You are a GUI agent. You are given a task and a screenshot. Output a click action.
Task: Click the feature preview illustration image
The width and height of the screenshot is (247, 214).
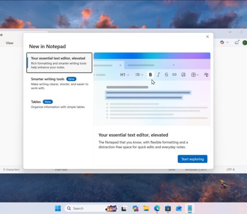click(152, 89)
